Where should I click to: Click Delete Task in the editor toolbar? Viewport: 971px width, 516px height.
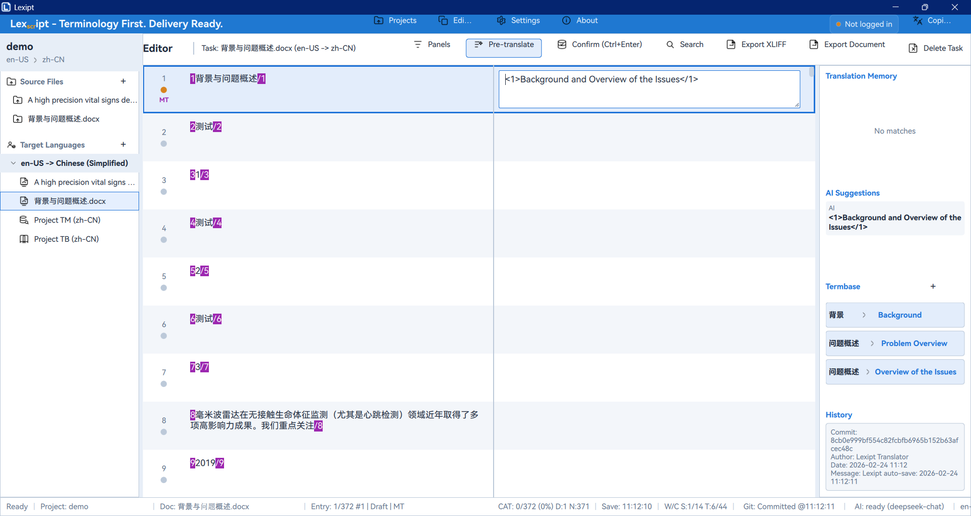[935, 48]
